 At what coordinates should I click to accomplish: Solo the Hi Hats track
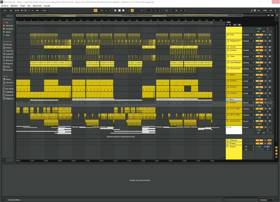(266, 50)
